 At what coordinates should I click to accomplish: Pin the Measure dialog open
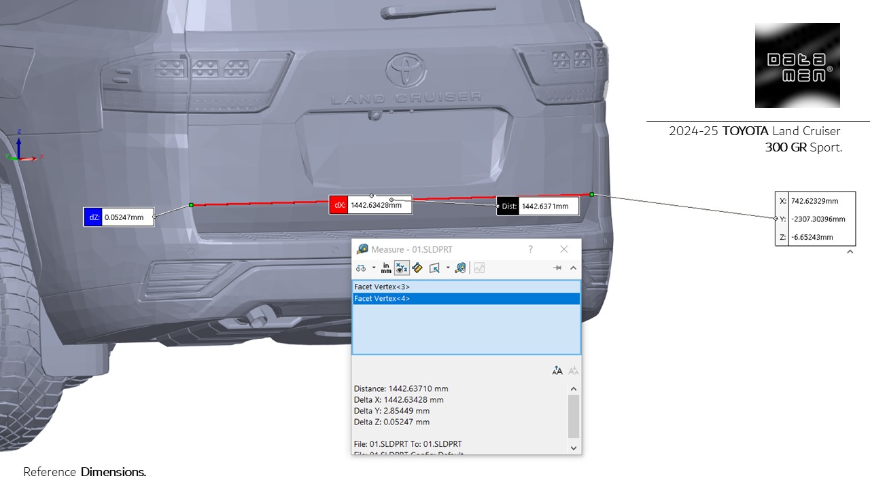(557, 268)
